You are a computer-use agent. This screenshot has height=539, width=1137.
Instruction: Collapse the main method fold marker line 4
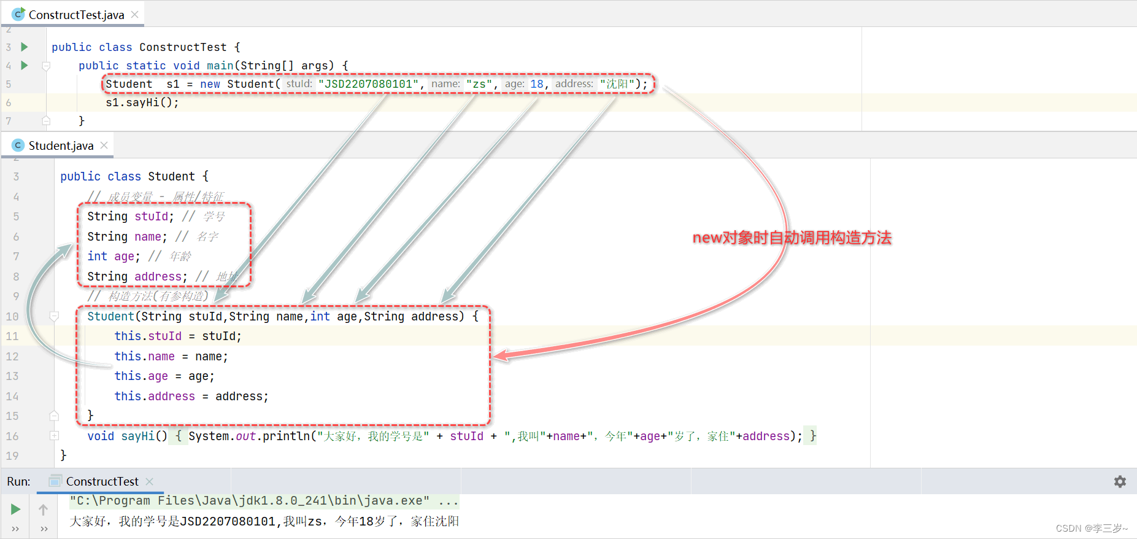[46, 66]
